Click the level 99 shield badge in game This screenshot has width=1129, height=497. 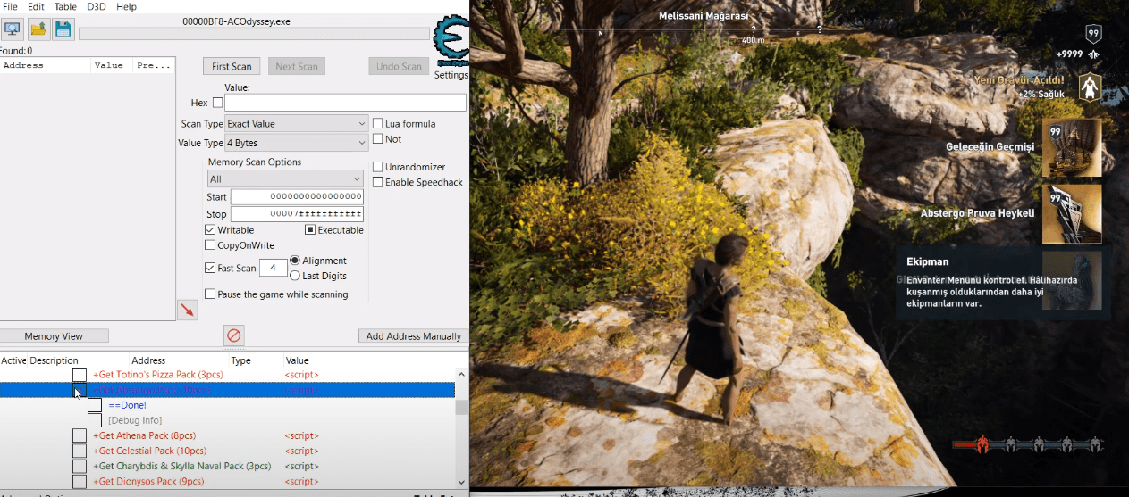tap(1092, 34)
